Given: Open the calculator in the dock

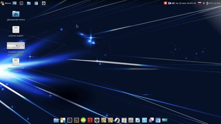Looking at the screenshot, I should click(x=131, y=120).
